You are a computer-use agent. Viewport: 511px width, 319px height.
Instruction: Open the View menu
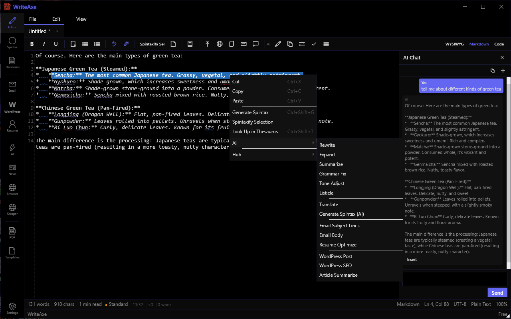(x=81, y=19)
